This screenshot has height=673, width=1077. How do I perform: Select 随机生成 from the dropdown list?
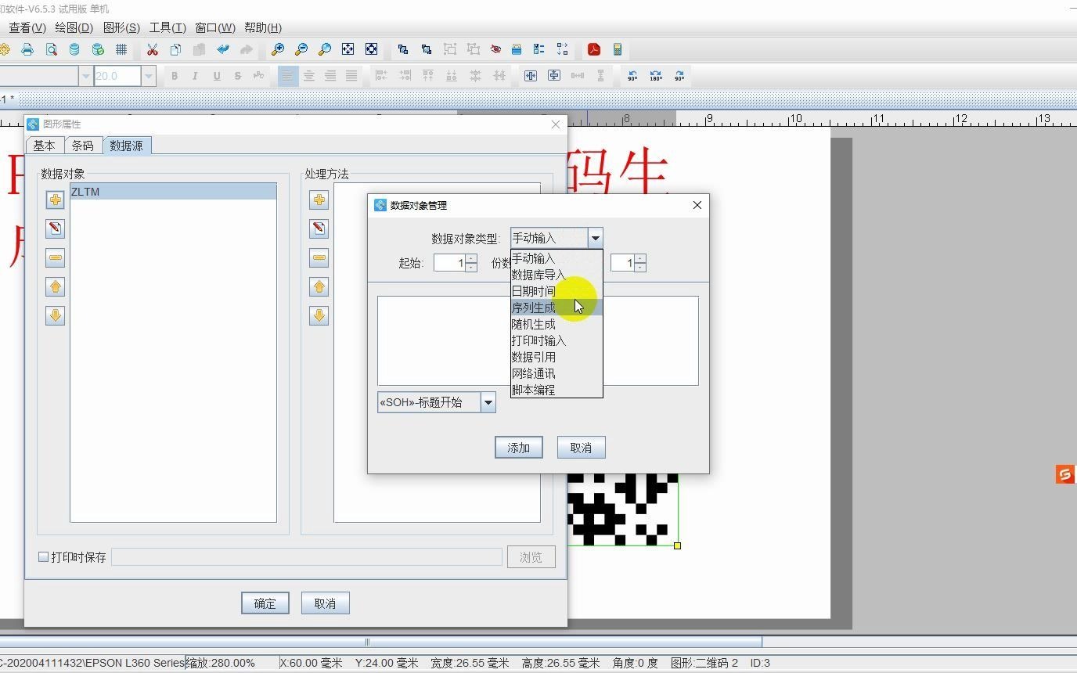(x=557, y=324)
